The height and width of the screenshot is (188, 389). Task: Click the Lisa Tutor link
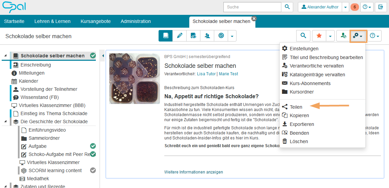206,74
